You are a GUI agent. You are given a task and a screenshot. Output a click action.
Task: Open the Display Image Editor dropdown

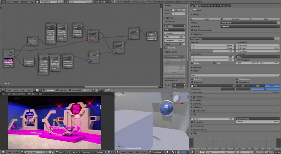(x=249, y=23)
